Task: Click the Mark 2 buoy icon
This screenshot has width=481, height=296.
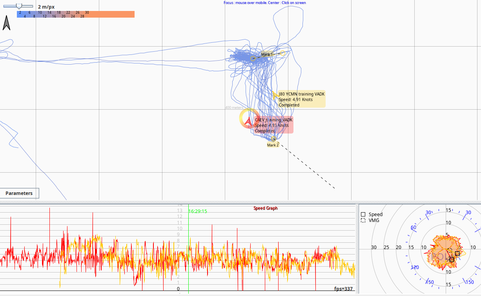Action: (x=273, y=139)
